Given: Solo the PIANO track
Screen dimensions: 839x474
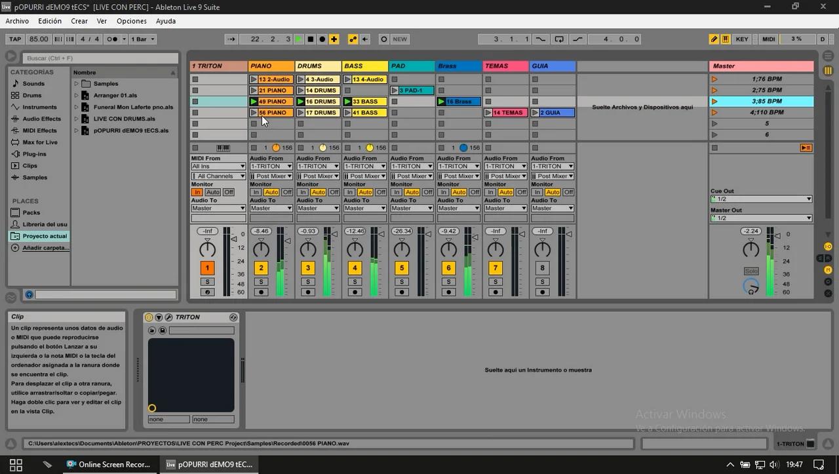Looking at the screenshot, I should 261,281.
